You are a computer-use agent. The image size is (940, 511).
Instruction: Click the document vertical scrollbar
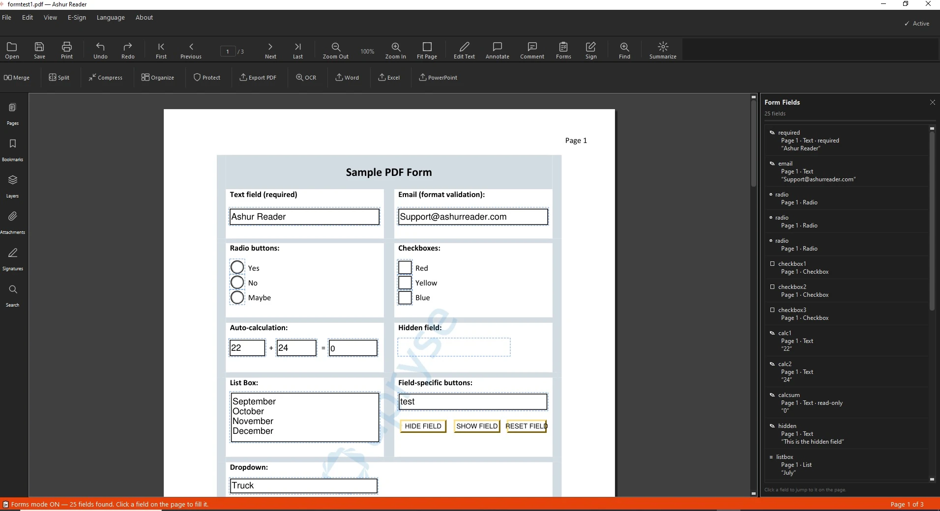(x=754, y=142)
